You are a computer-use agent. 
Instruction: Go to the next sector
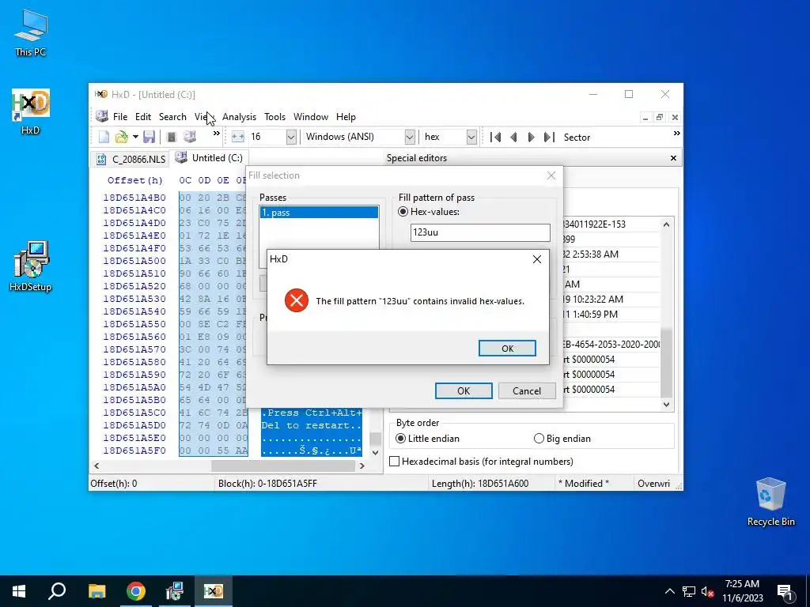tap(531, 138)
